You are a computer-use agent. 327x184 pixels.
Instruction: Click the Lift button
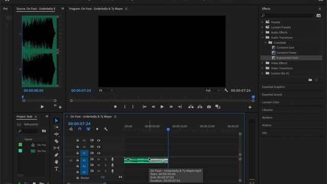191,107
